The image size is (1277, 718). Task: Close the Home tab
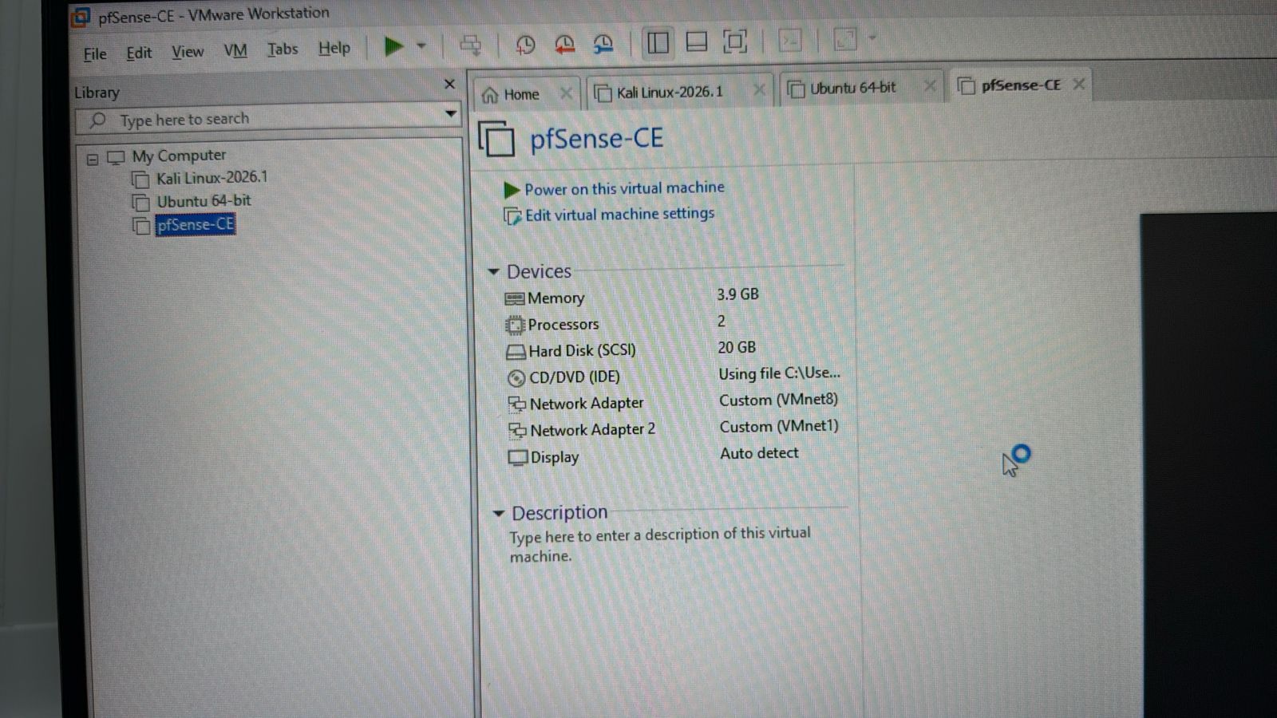[566, 93]
